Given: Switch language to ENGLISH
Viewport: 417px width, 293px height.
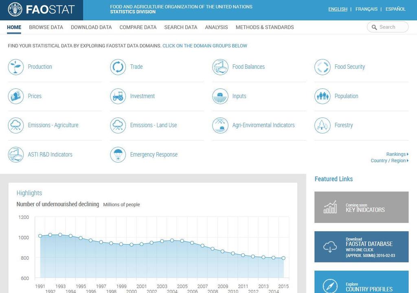Looking at the screenshot, I should 338,9.
